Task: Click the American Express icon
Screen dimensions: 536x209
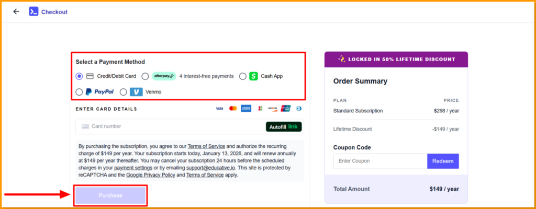Action: coord(246,109)
